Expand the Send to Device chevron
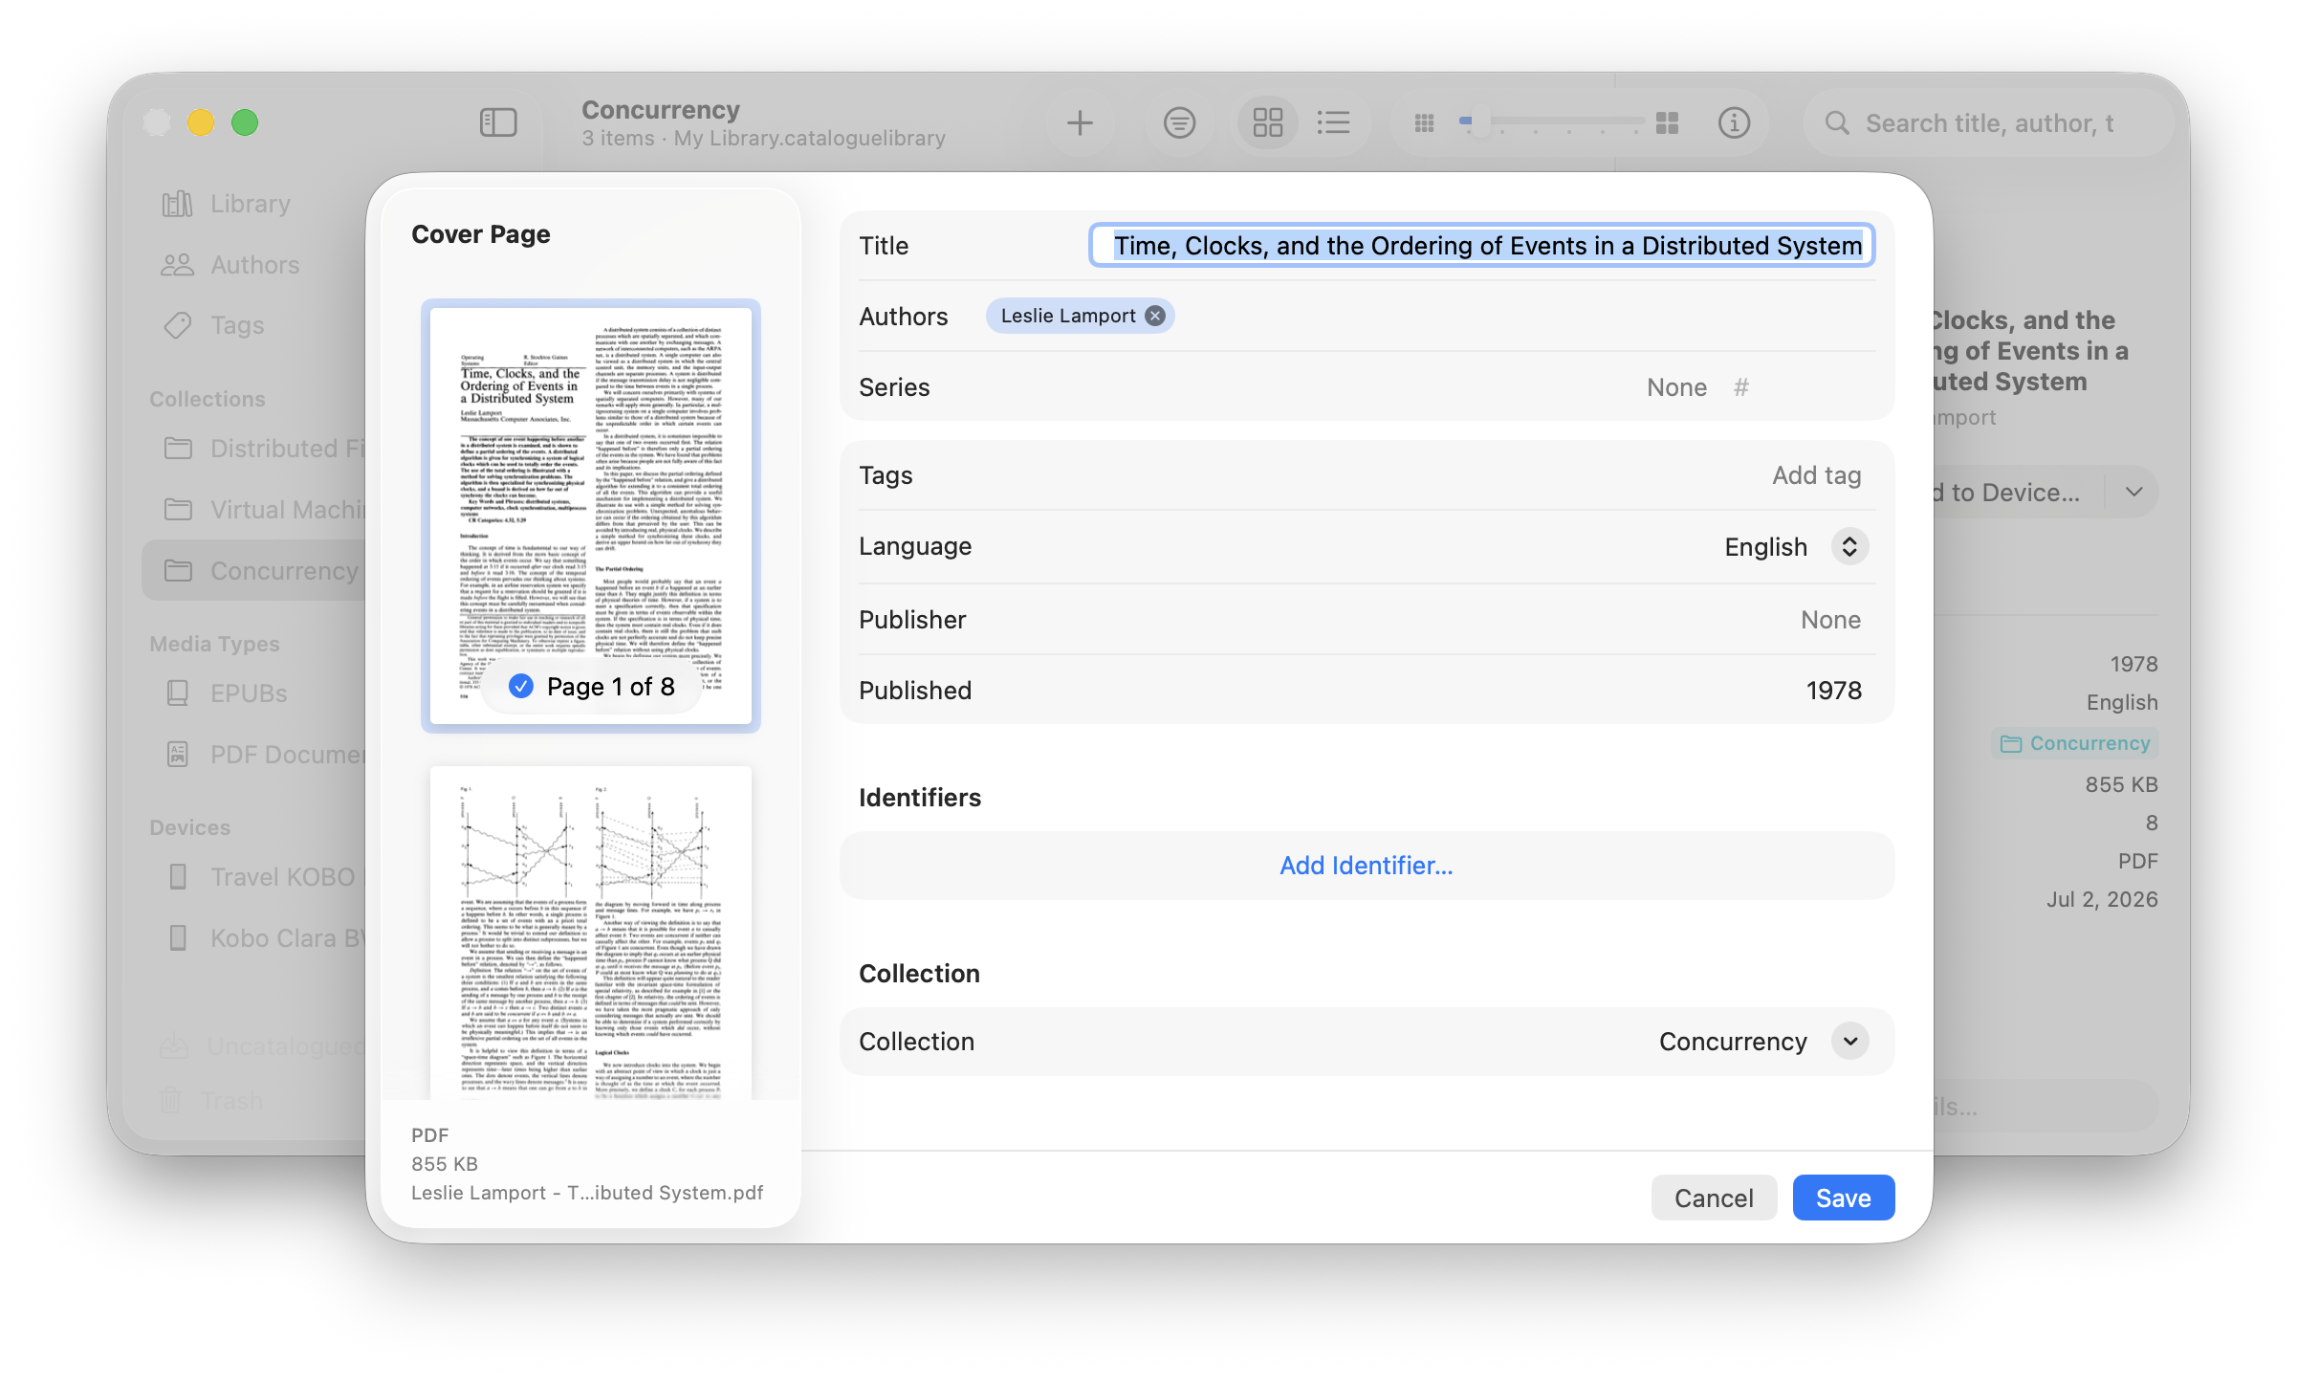 click(2134, 492)
